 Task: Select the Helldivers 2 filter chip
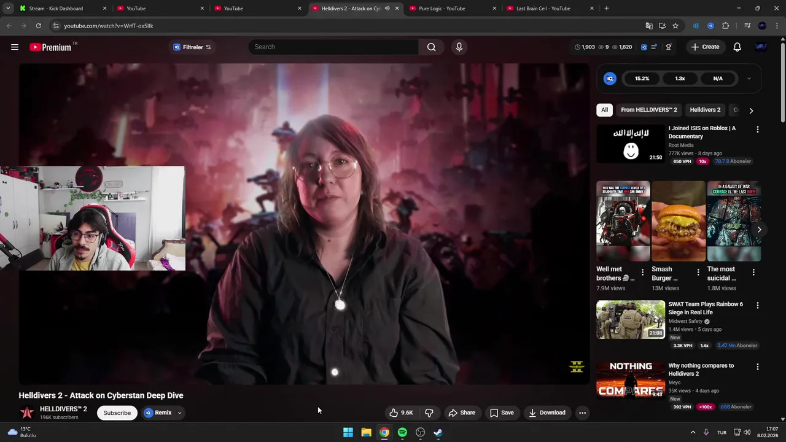[x=705, y=110]
